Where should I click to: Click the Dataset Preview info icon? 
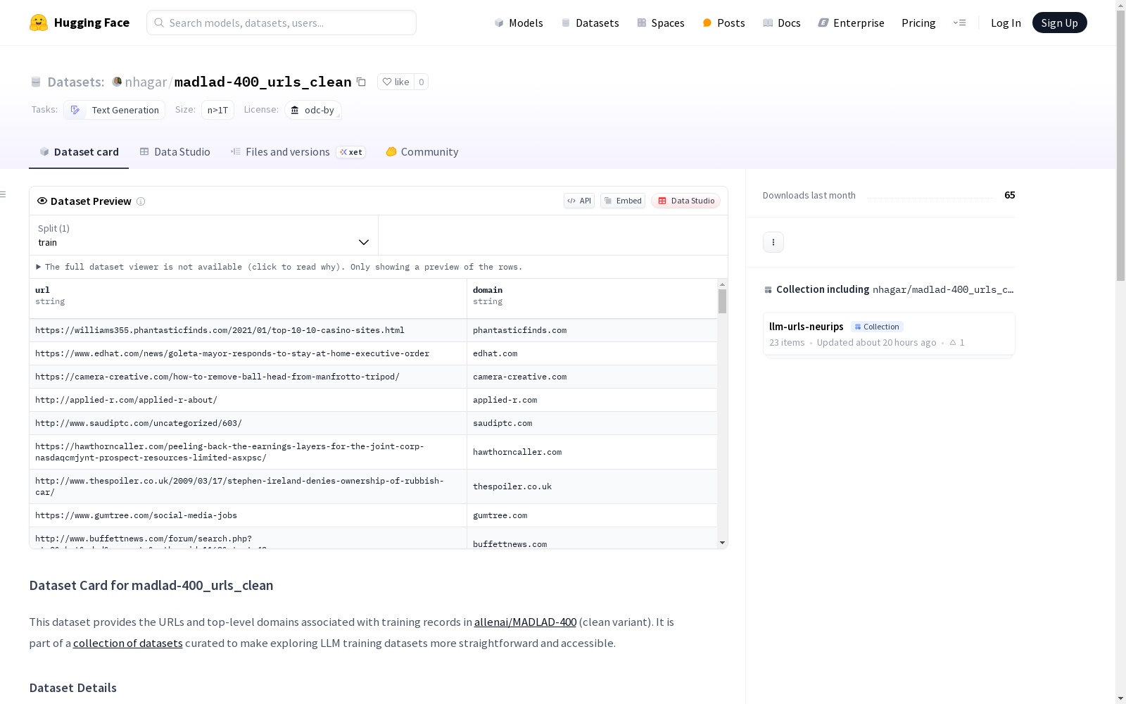pos(141,201)
